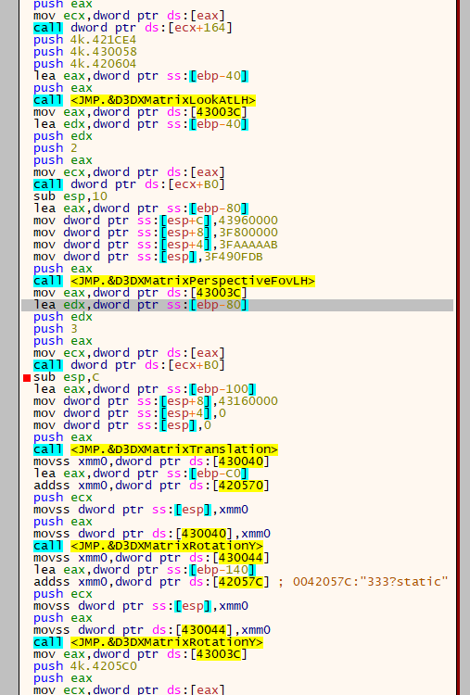Select the mov [esp+8],43160000 line
470x695 pixels.
156,401
